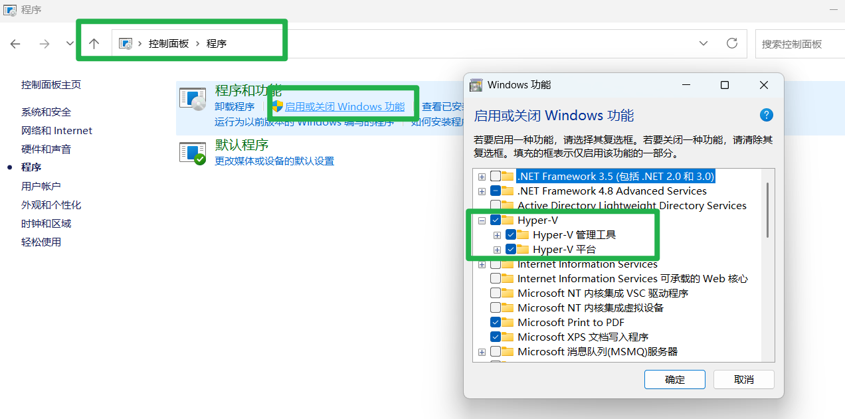Open 轻松使用 category

click(41, 242)
